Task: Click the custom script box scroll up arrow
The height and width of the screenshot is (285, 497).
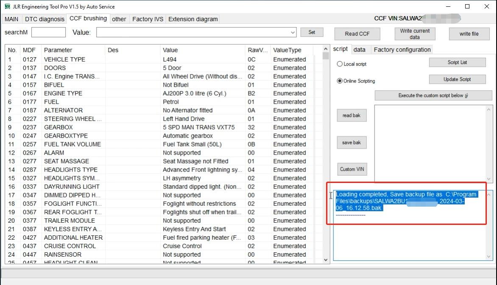Action: (489, 110)
